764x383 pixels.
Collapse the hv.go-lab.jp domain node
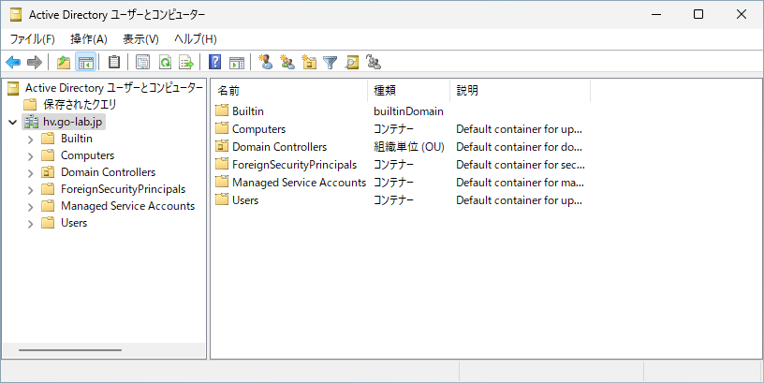pyautogui.click(x=13, y=122)
